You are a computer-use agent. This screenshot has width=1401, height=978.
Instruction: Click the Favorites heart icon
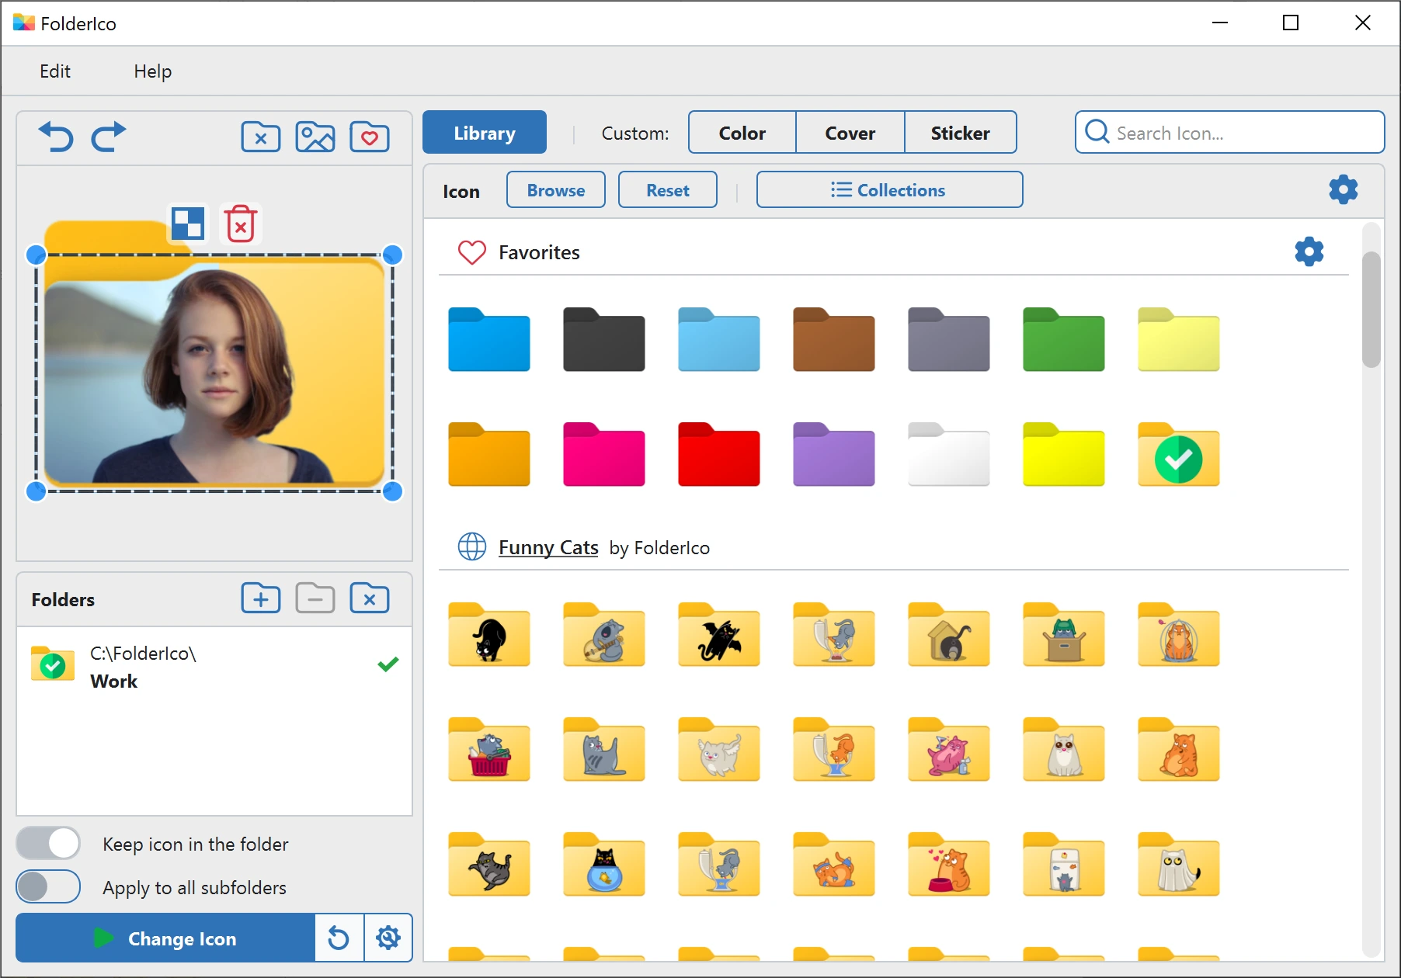coord(471,252)
